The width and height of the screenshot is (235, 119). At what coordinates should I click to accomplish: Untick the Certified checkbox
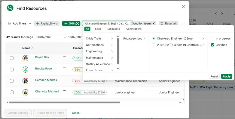(x=212, y=45)
